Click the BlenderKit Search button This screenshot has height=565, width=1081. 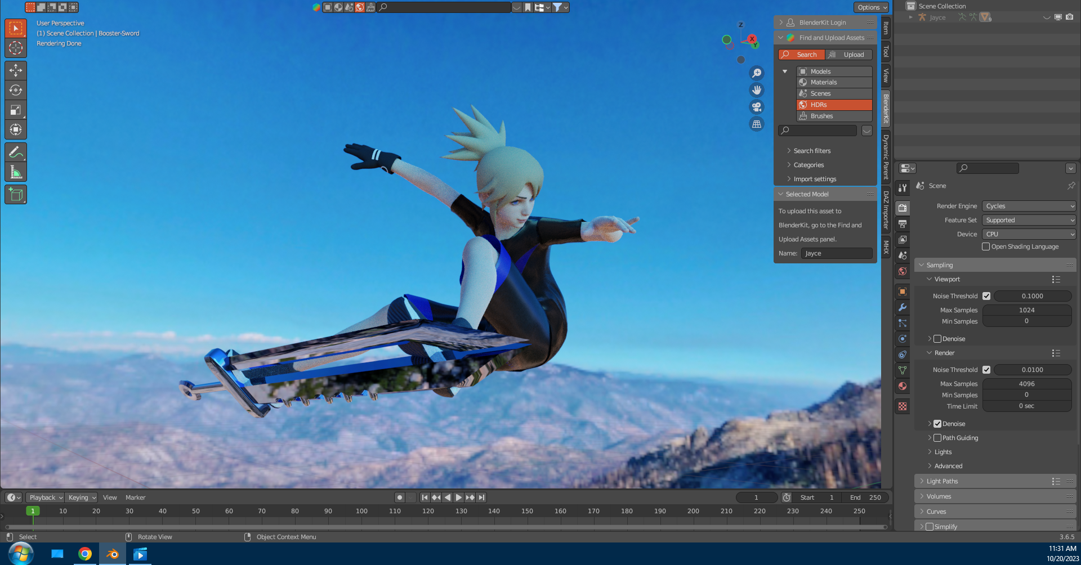(x=801, y=55)
